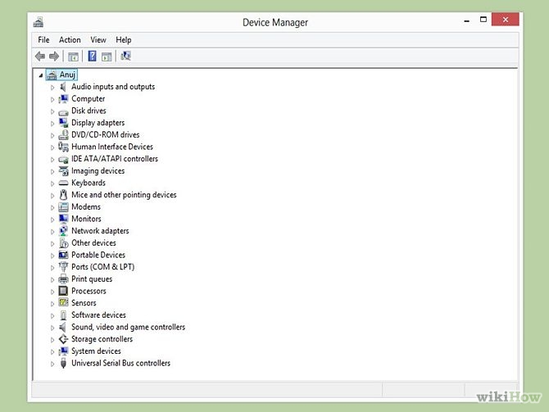549x412 pixels.
Task: Click the DVD/CD-ROM drives icon
Action: [x=63, y=135]
